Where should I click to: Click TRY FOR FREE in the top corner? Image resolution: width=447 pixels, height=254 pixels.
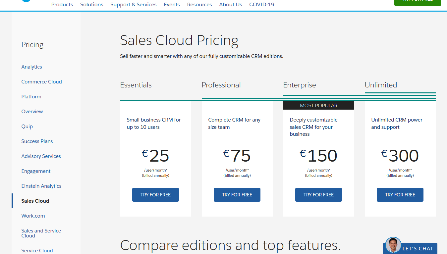pyautogui.click(x=417, y=1)
